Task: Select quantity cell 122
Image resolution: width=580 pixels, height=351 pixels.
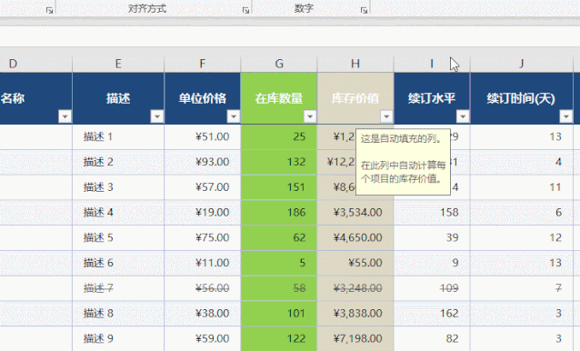Action: (279, 338)
